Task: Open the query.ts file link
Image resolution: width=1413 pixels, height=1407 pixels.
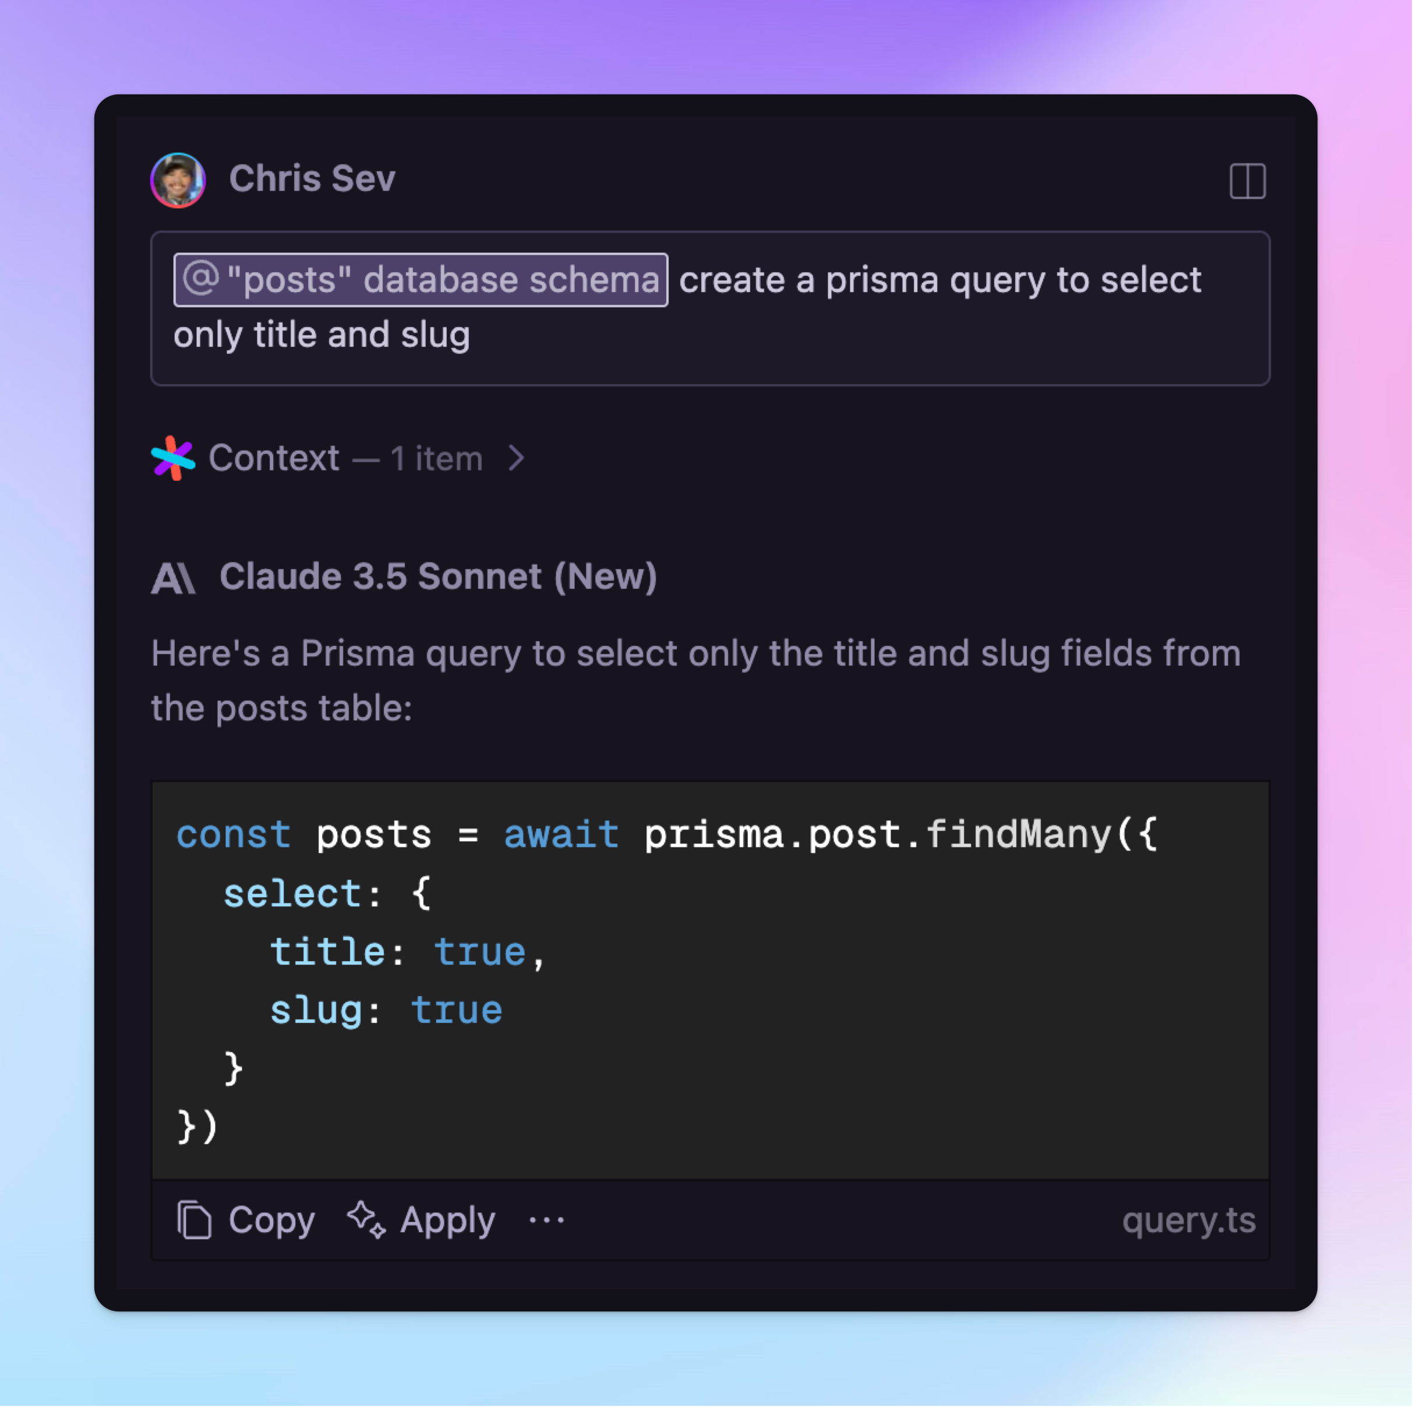Action: pos(1189,1219)
